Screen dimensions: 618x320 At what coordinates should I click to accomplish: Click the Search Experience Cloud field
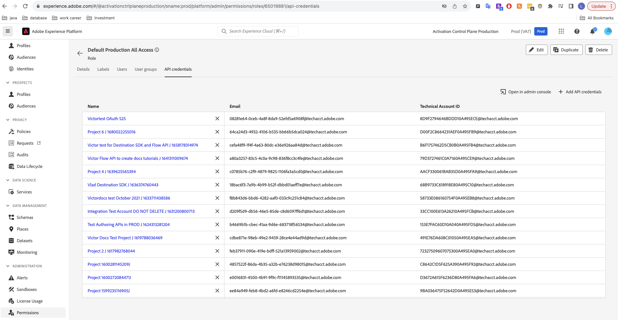click(258, 31)
